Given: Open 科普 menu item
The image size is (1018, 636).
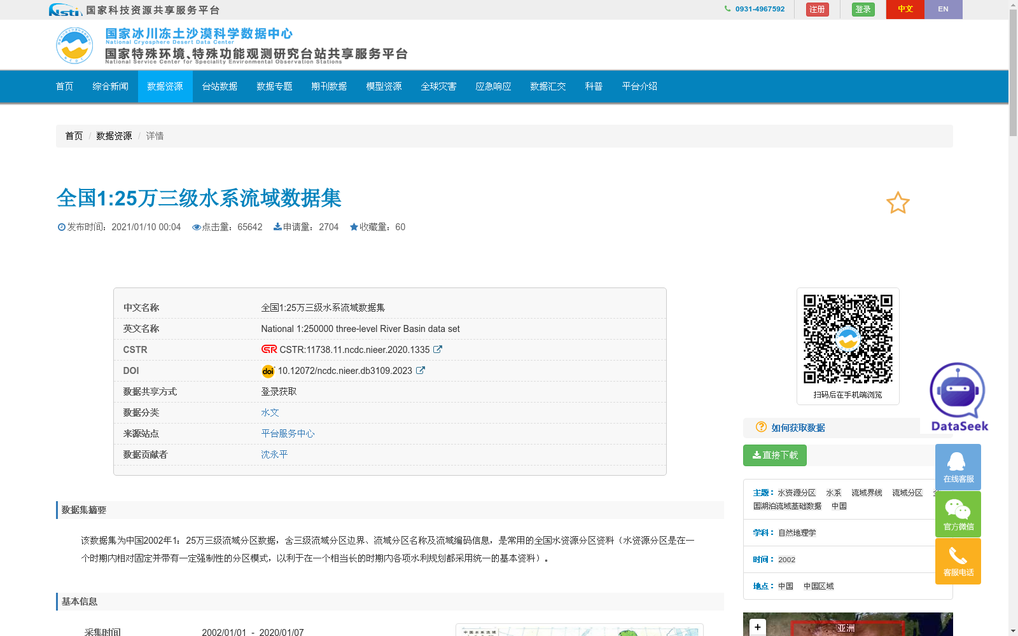Looking at the screenshot, I should [594, 86].
